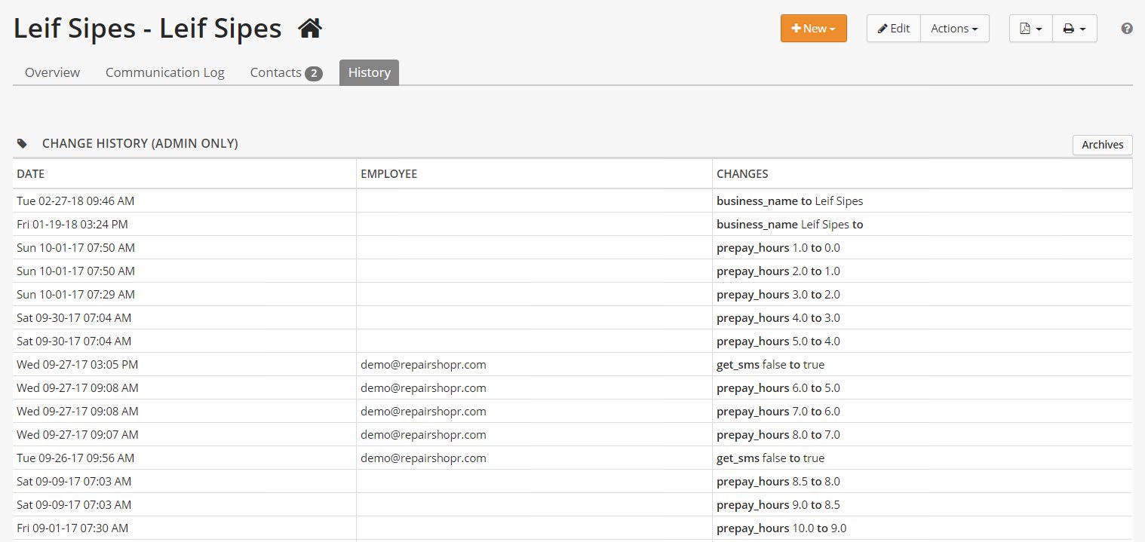
Task: Click the Edit button
Action: tap(894, 29)
